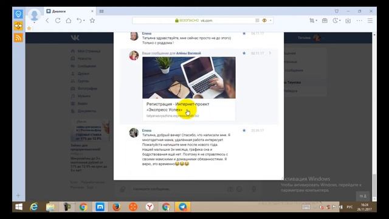Open Елена's avatar on the bottom message

pyautogui.click(x=134, y=133)
